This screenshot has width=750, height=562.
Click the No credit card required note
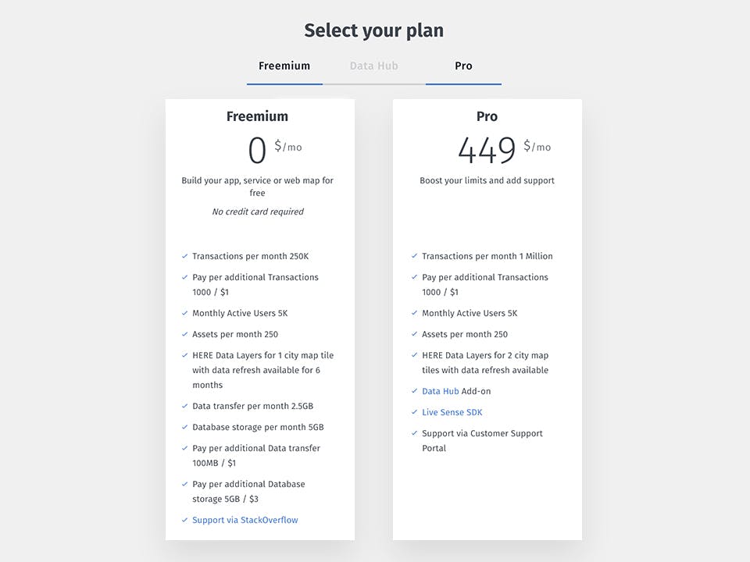(258, 212)
